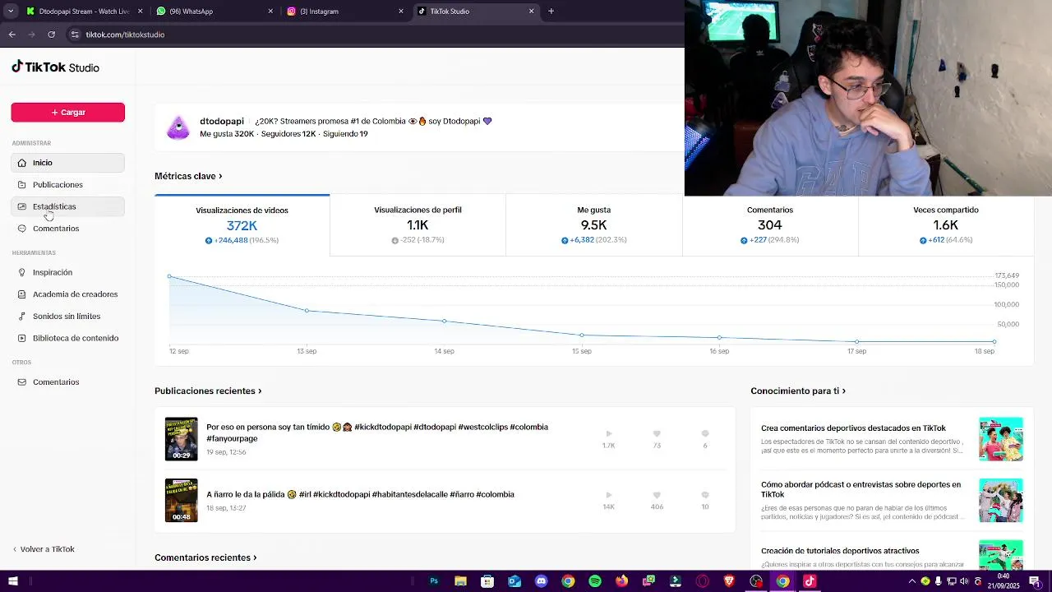This screenshot has width=1052, height=592.
Task: Click the Windows Start button
Action: (x=12, y=581)
